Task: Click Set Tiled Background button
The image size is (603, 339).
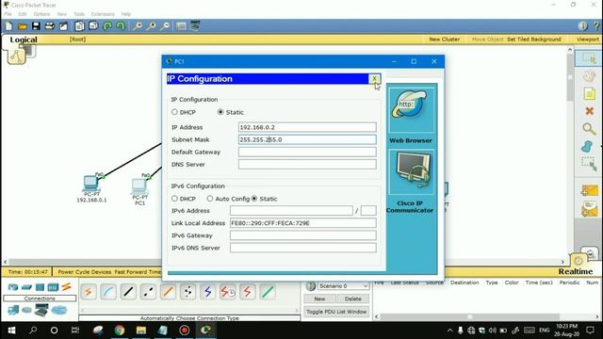Action: (534, 40)
